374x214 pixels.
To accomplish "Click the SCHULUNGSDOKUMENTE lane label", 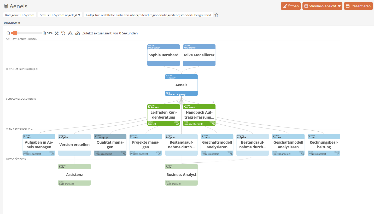I will pos(21,99).
